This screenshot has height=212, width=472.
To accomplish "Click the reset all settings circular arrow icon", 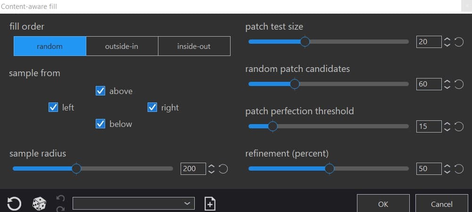I will point(14,204).
